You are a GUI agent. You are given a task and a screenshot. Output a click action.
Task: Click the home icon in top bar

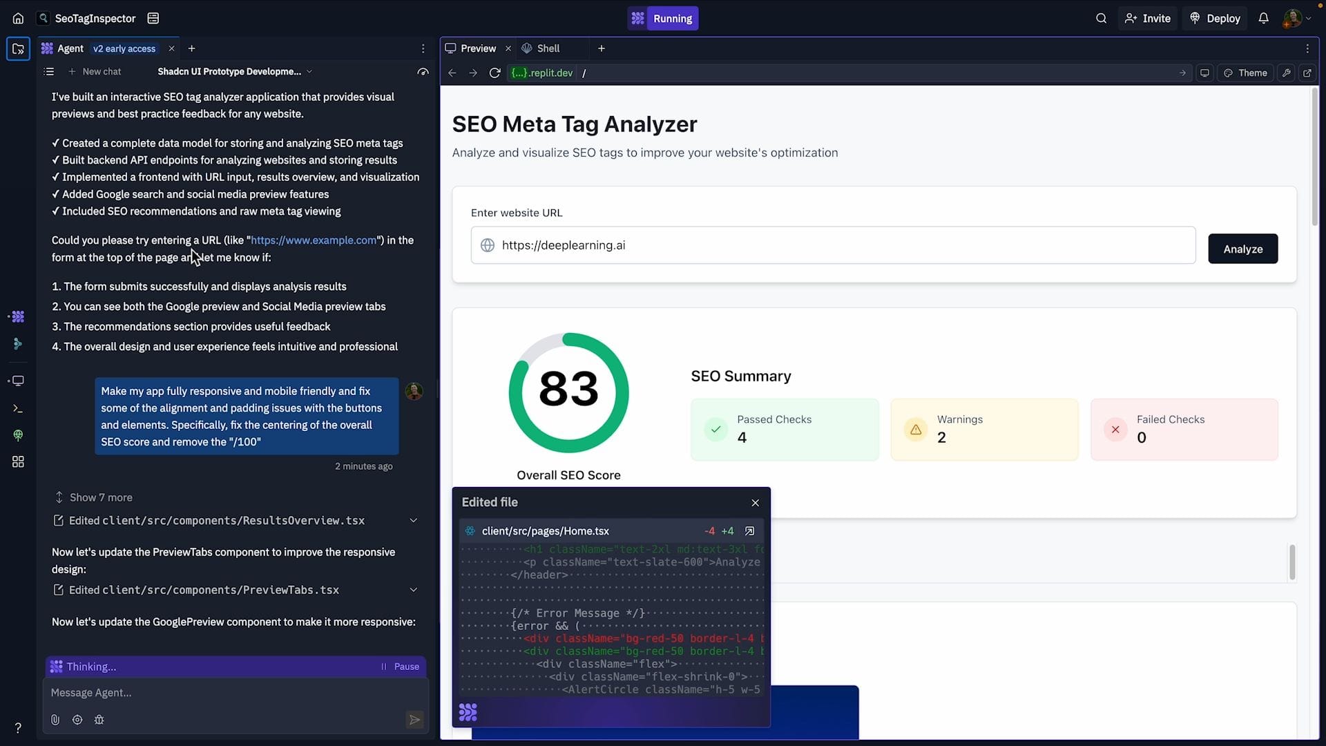[18, 19]
